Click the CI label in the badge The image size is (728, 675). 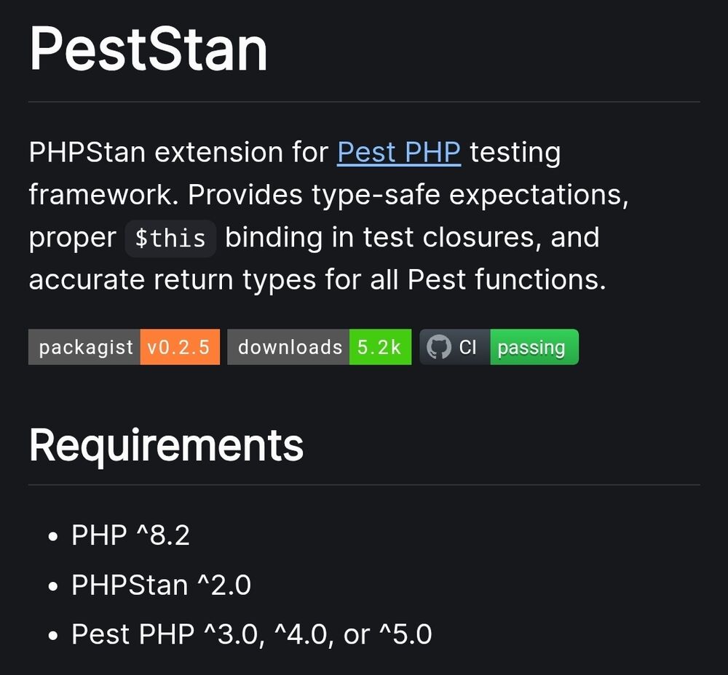click(x=468, y=347)
